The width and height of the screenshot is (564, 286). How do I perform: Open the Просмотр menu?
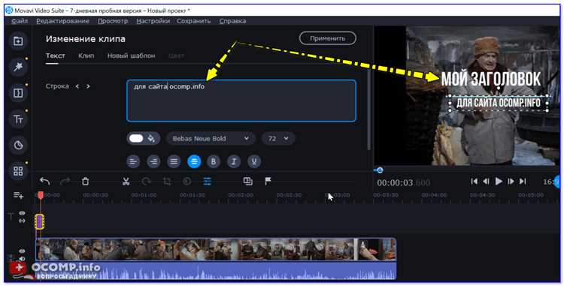point(113,21)
